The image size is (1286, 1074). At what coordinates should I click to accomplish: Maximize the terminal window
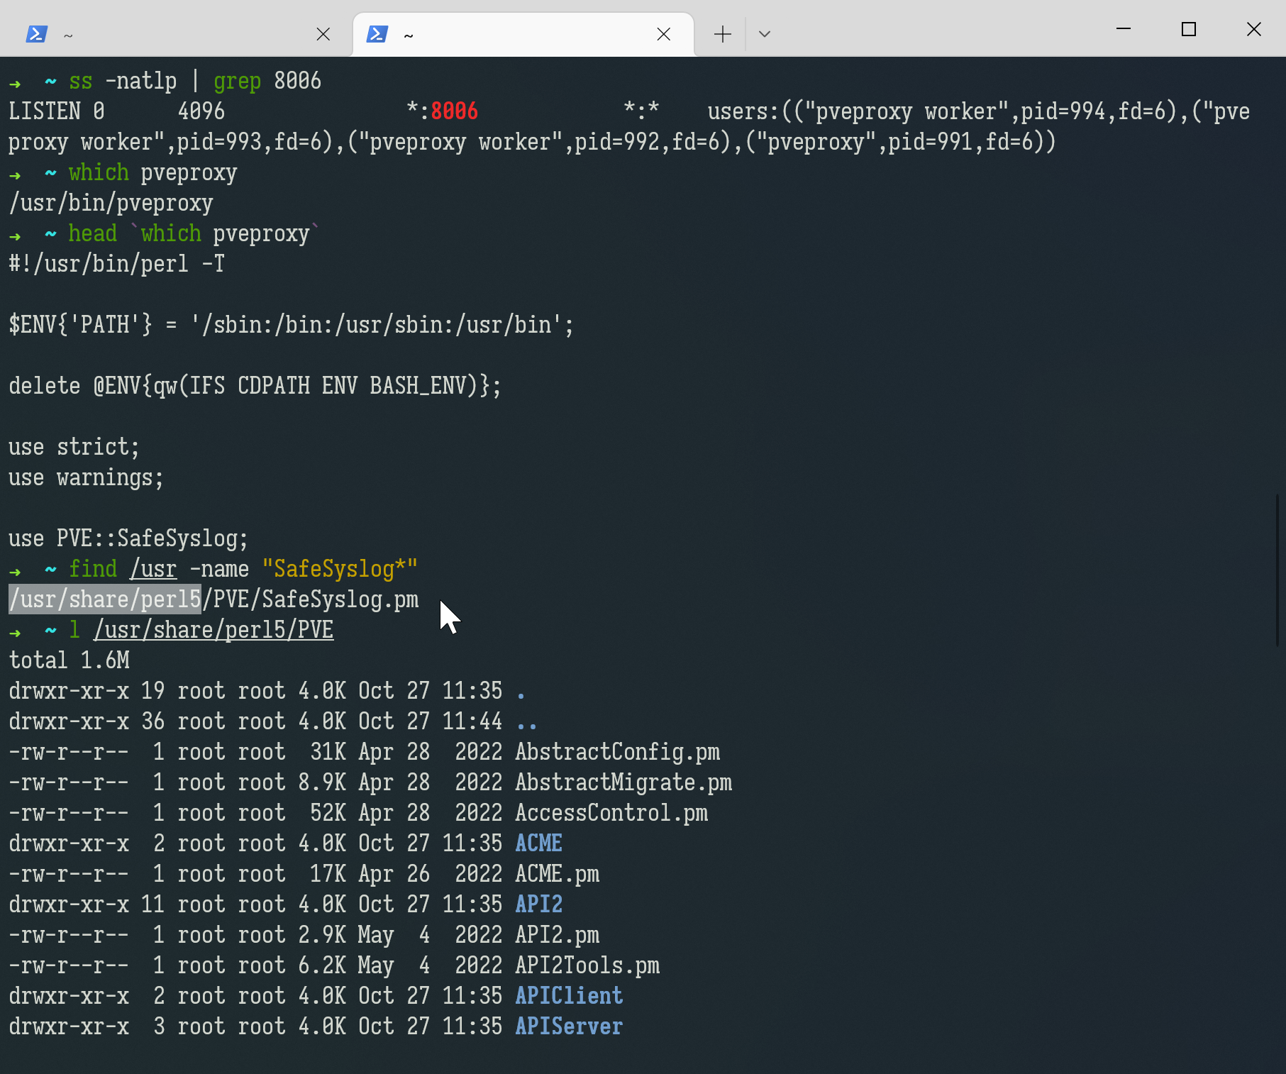[x=1188, y=29]
